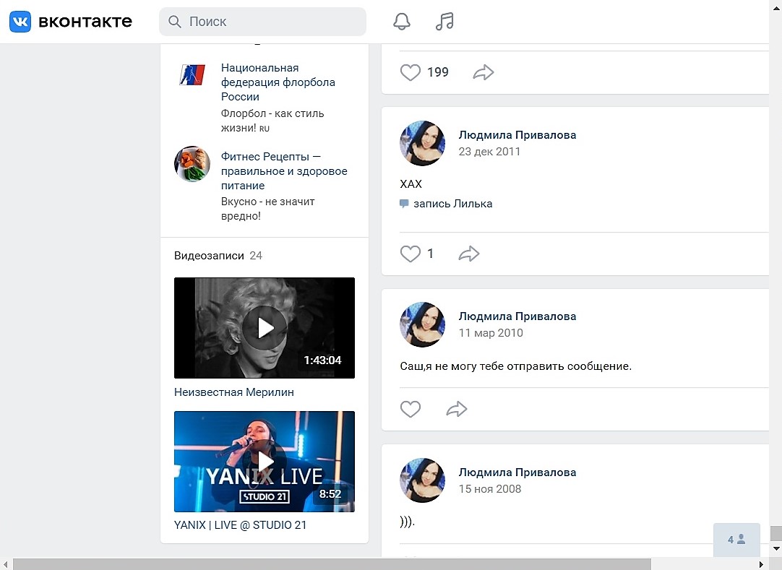Click the horizontal scrollbar right arrow
782x570 pixels.
760,564
